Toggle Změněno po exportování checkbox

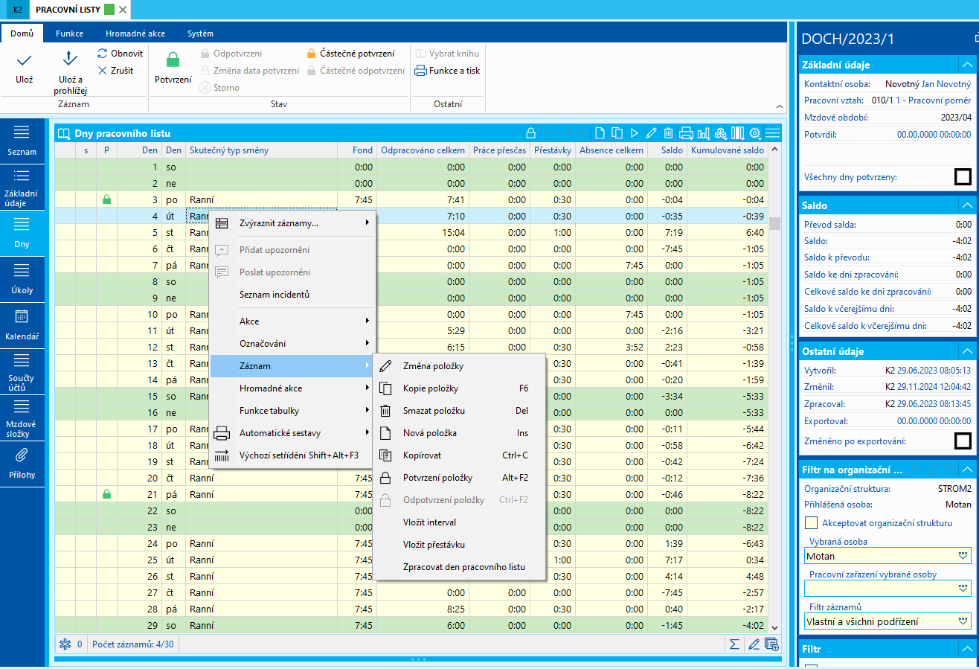tap(962, 441)
